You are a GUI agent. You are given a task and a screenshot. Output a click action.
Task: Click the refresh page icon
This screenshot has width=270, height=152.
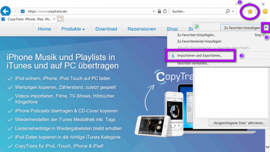[x=165, y=11]
